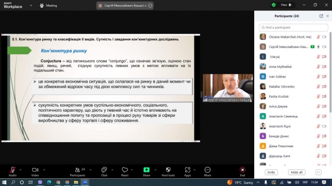
Task: Expand video options arrow next to Video
Action: (44, 170)
